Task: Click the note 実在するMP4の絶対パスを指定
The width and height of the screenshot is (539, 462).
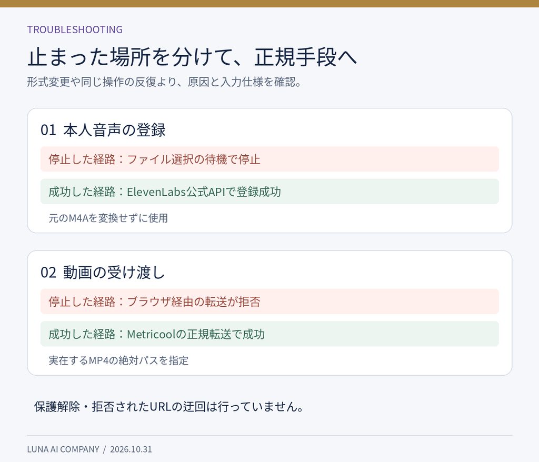Action: [x=118, y=360]
